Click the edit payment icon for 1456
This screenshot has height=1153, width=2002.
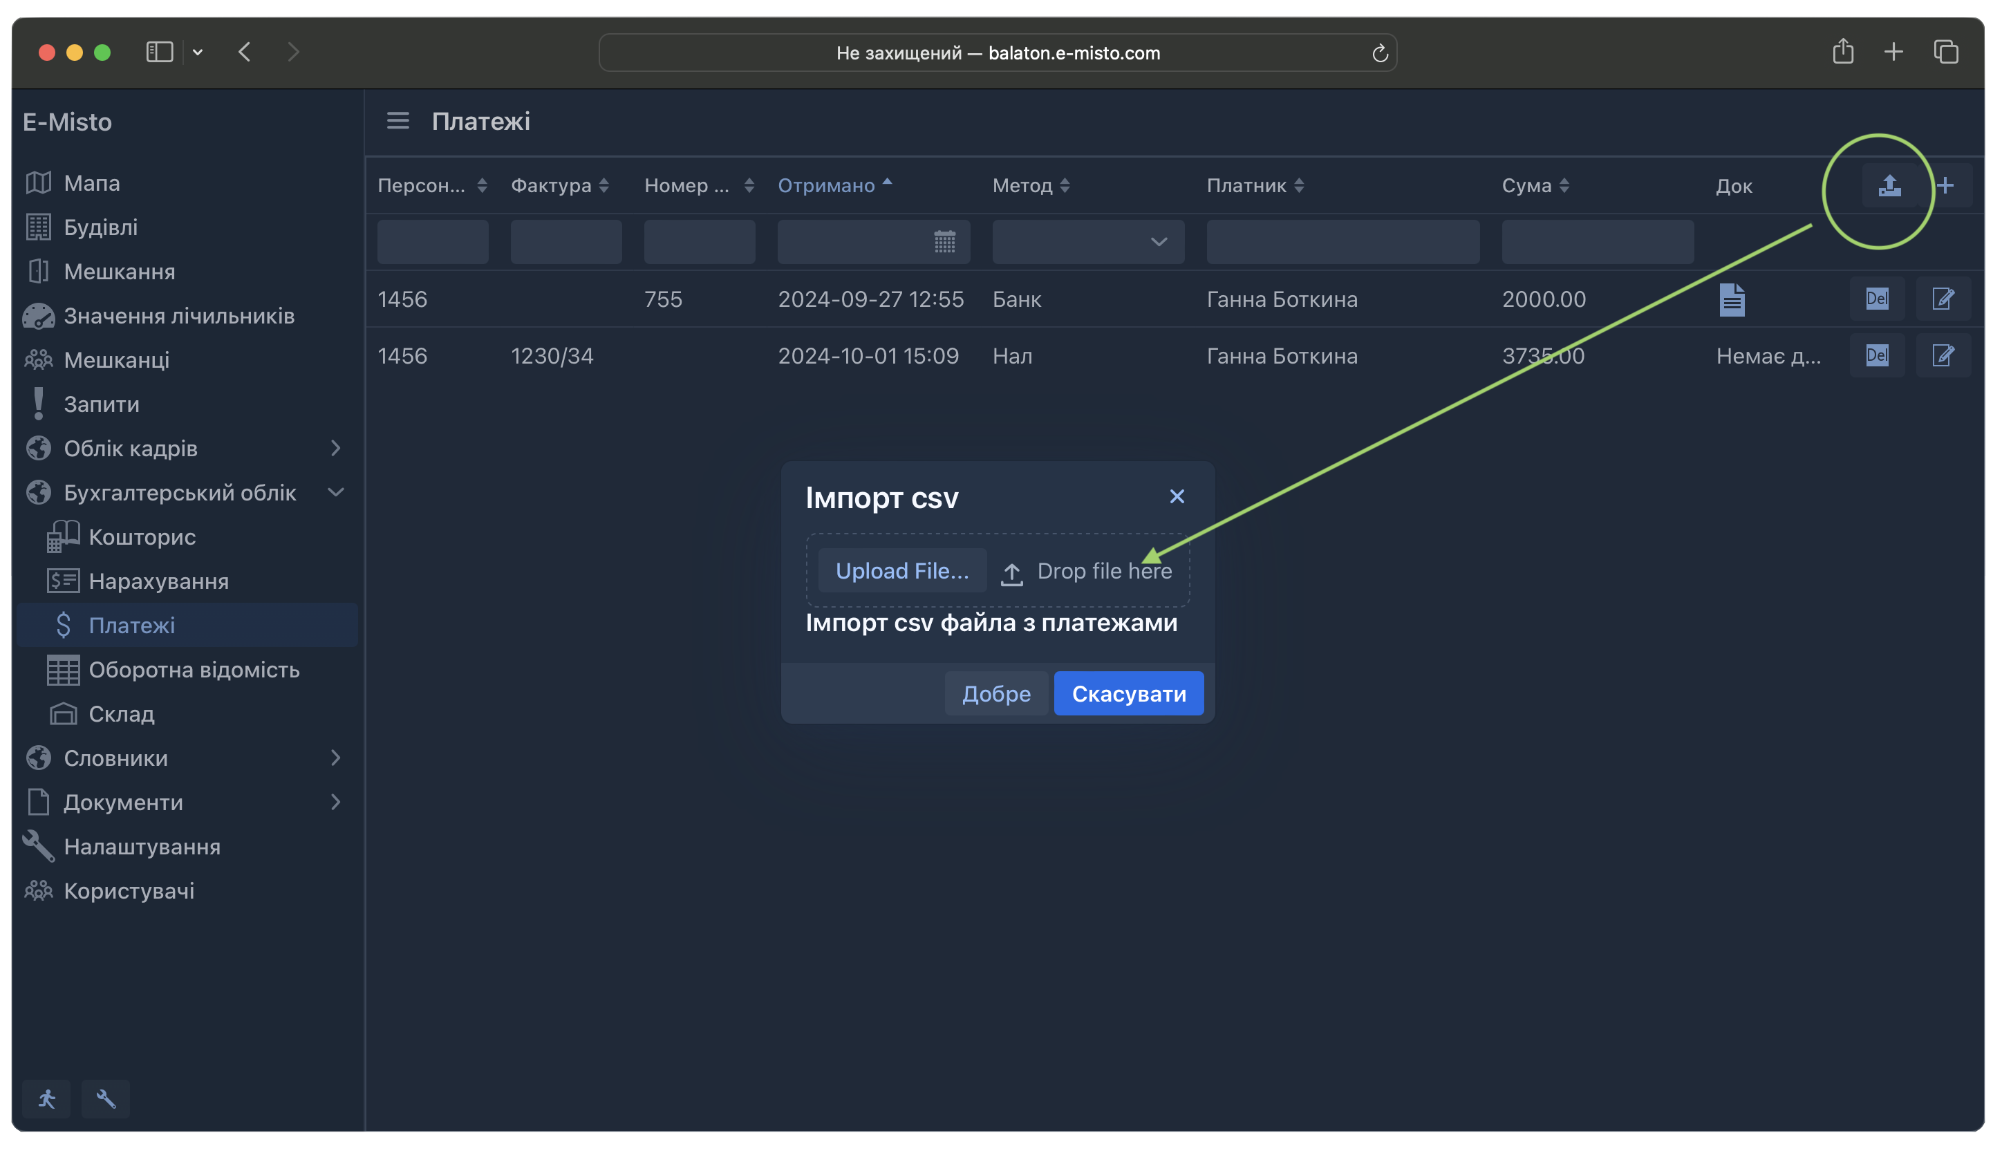(1943, 298)
